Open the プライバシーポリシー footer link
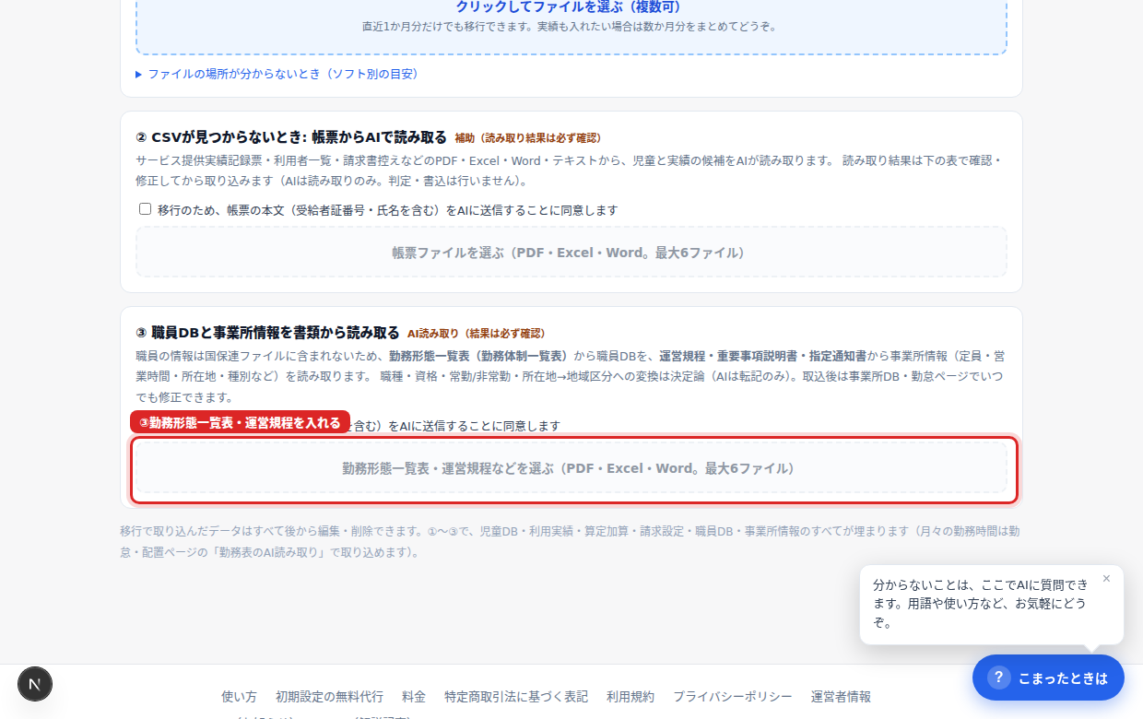Image resolution: width=1143 pixels, height=719 pixels. click(733, 697)
